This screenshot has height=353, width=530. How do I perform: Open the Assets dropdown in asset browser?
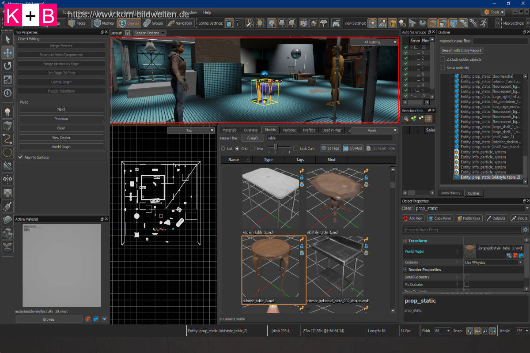pyautogui.click(x=374, y=130)
